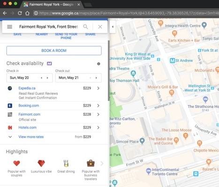Screen dimensions: 219x187
Task: Select Popular with couples heart highlight
Action: click(x=16, y=163)
